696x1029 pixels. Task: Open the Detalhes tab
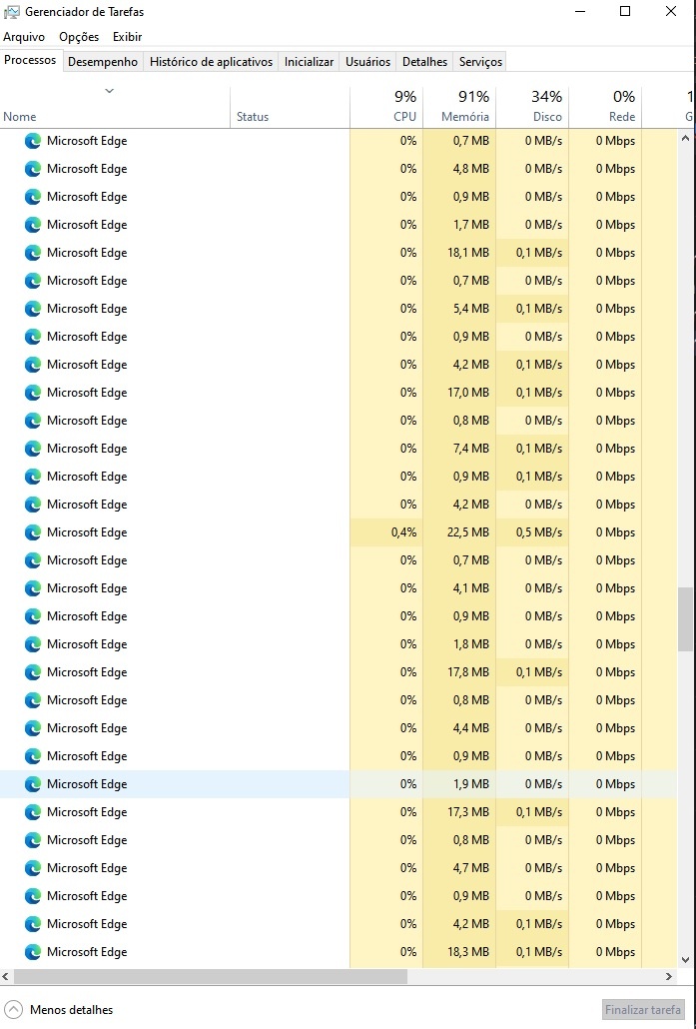click(x=425, y=62)
